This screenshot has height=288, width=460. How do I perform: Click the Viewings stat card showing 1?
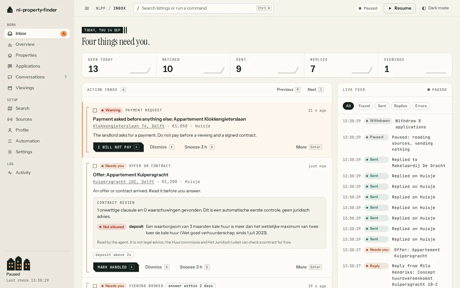pos(415,65)
